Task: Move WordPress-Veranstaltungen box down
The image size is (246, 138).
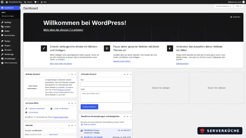Action: coord(127,117)
